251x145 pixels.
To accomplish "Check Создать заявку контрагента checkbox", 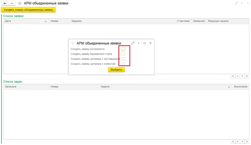I will [123, 49].
